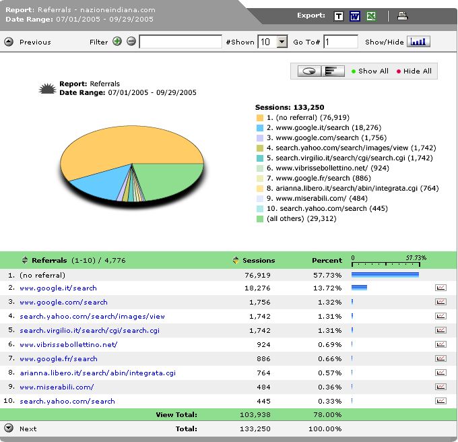The image size is (458, 442).
Task: Click the remove filter minus icon
Action: tap(131, 42)
